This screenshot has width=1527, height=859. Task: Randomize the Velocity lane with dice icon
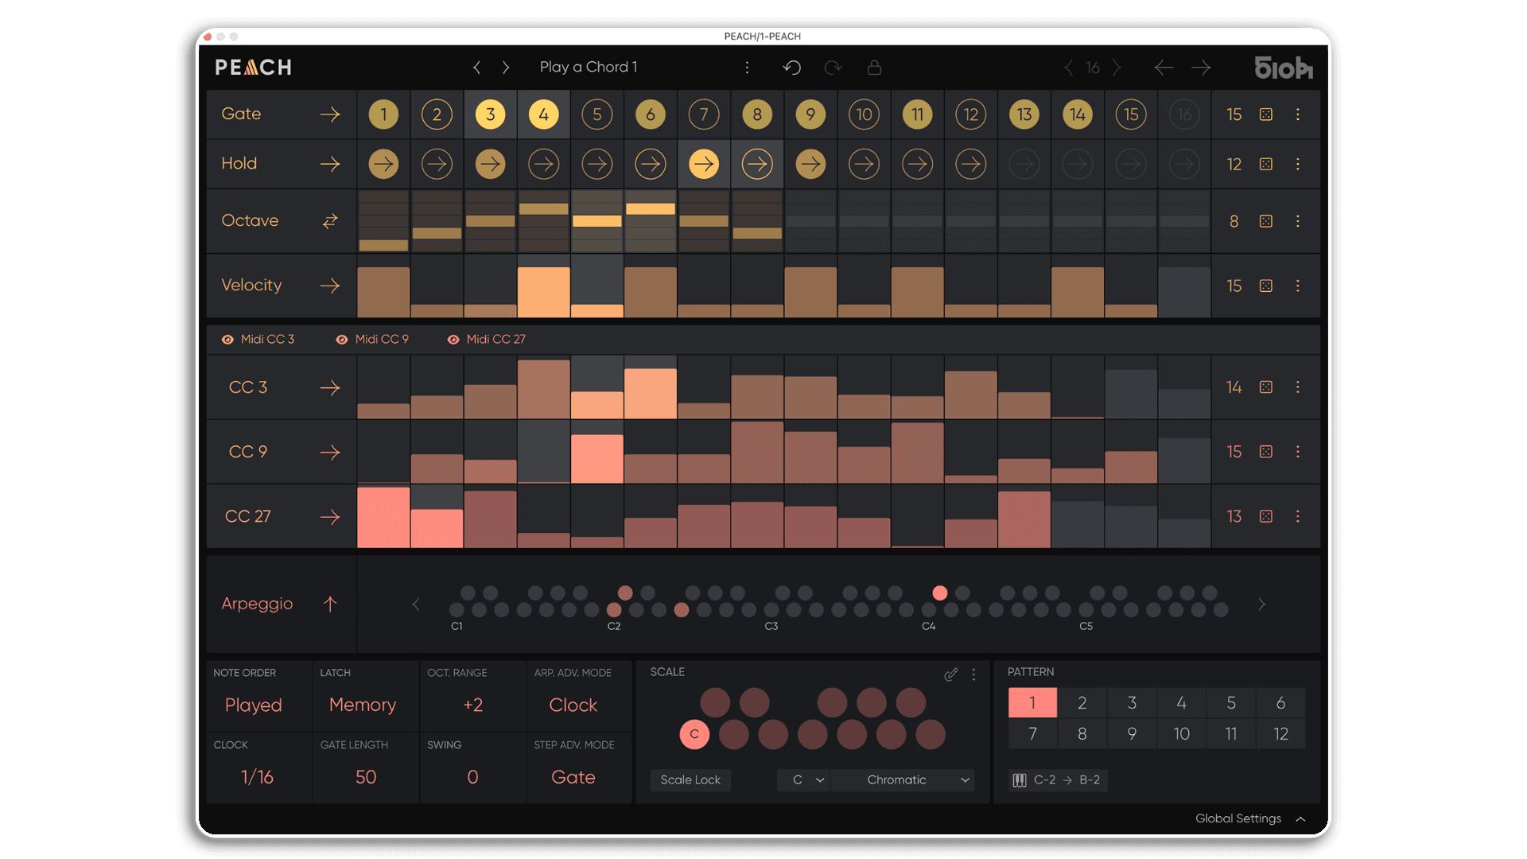(x=1266, y=286)
